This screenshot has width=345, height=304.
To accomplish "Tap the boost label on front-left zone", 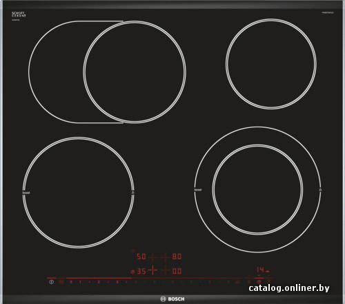I will click(x=26, y=193).
